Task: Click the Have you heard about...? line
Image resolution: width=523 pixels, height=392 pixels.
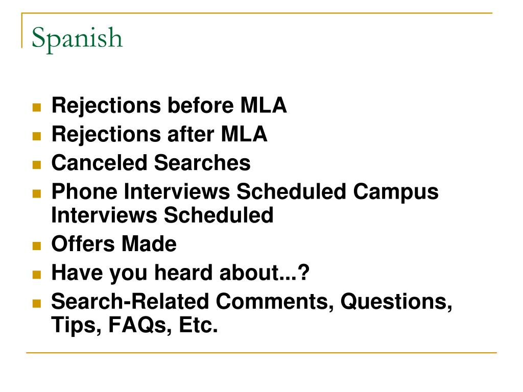Action: point(180,273)
